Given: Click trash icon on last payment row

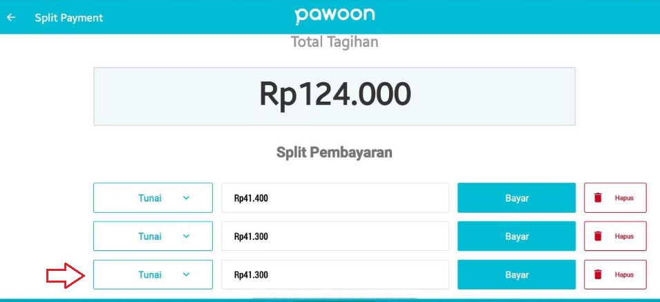Looking at the screenshot, I should pyautogui.click(x=598, y=274).
